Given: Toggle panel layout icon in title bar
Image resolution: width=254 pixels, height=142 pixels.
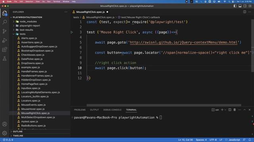Looking at the screenshot, I should click(x=240, y=6).
